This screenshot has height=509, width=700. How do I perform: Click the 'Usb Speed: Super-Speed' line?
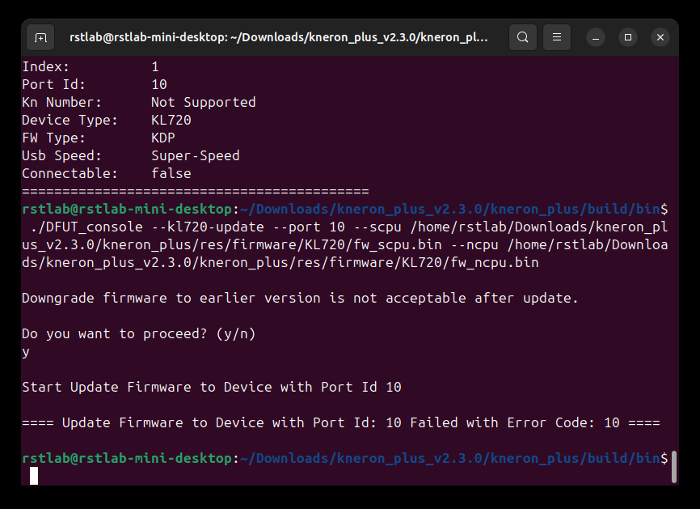point(130,156)
